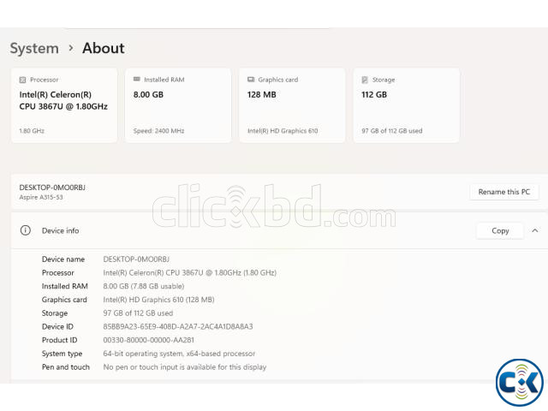This screenshot has height=411, width=548.
Task: Select the No pen or touch input value
Action: click(x=185, y=367)
